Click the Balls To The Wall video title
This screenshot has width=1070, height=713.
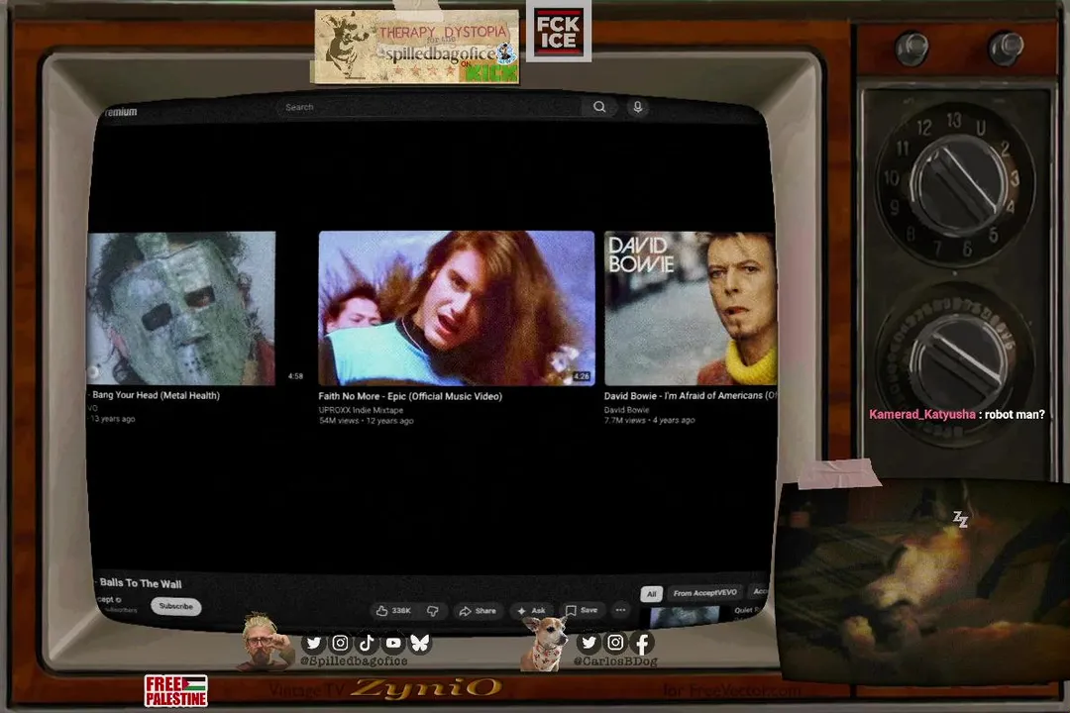[141, 583]
